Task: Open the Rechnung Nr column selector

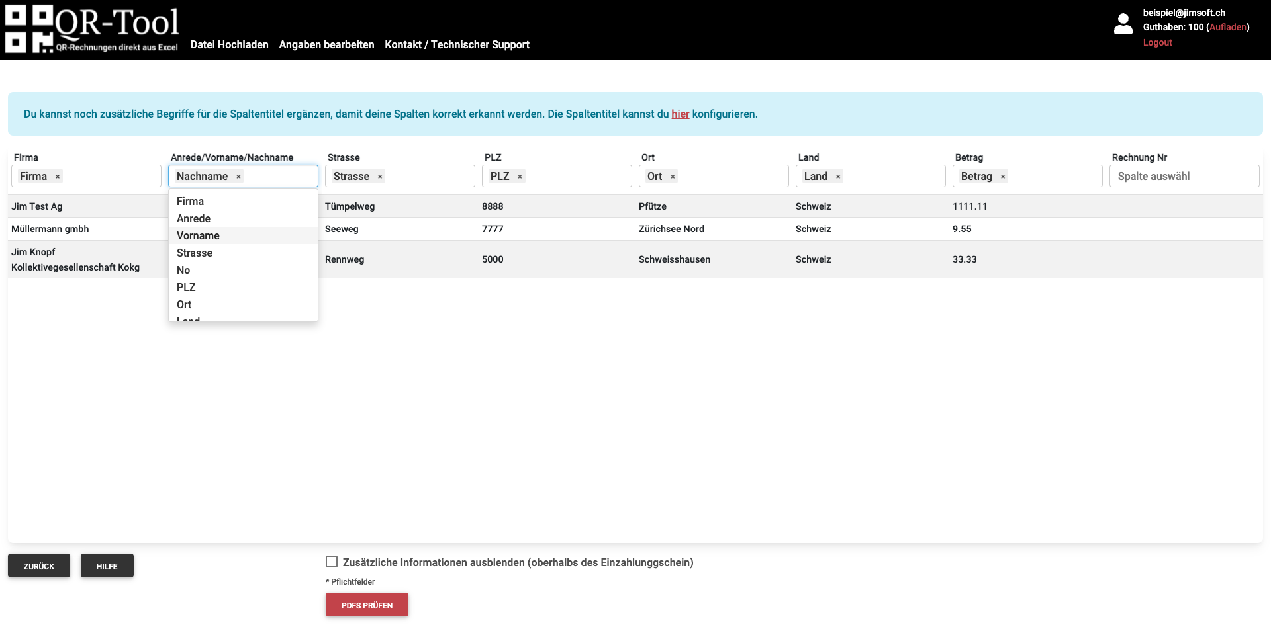Action: [x=1184, y=176]
